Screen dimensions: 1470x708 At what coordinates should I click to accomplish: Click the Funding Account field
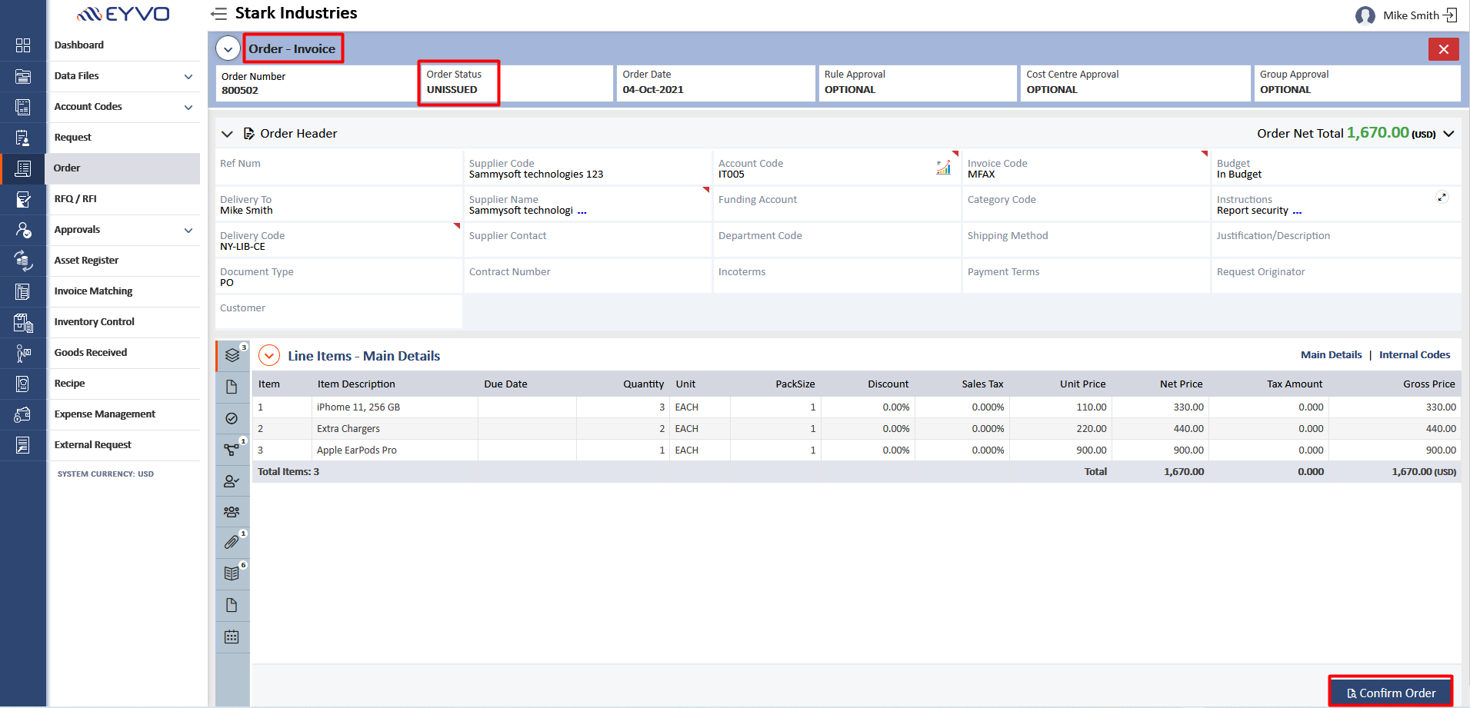[x=837, y=204]
